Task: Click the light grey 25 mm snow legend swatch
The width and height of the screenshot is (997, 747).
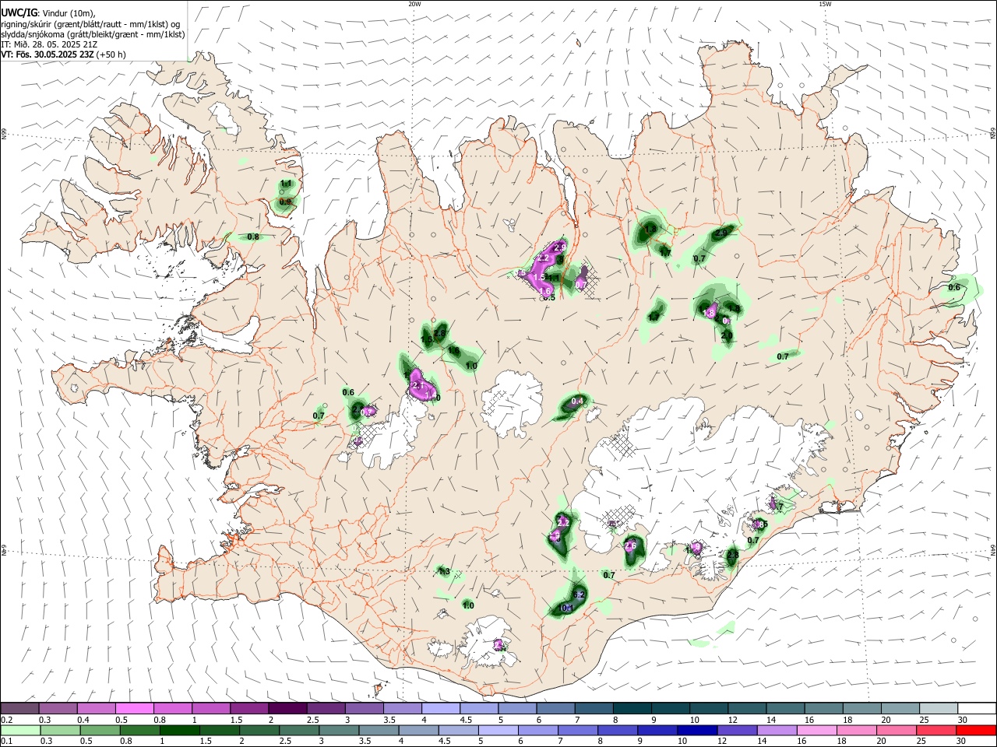Action: [939, 708]
